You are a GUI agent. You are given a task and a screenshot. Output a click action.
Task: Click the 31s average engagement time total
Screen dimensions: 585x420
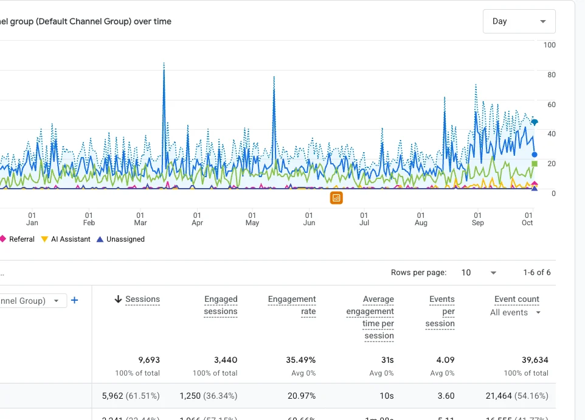tap(387, 360)
